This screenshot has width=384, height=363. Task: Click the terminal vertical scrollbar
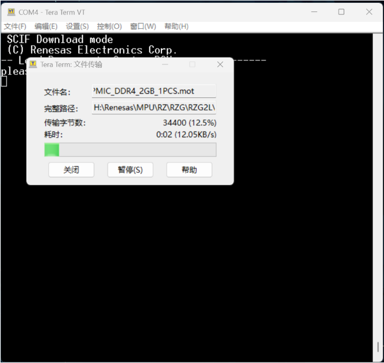coord(378,197)
